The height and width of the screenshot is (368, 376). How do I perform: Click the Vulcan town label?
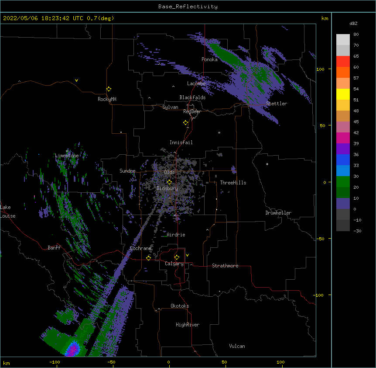[237, 346]
